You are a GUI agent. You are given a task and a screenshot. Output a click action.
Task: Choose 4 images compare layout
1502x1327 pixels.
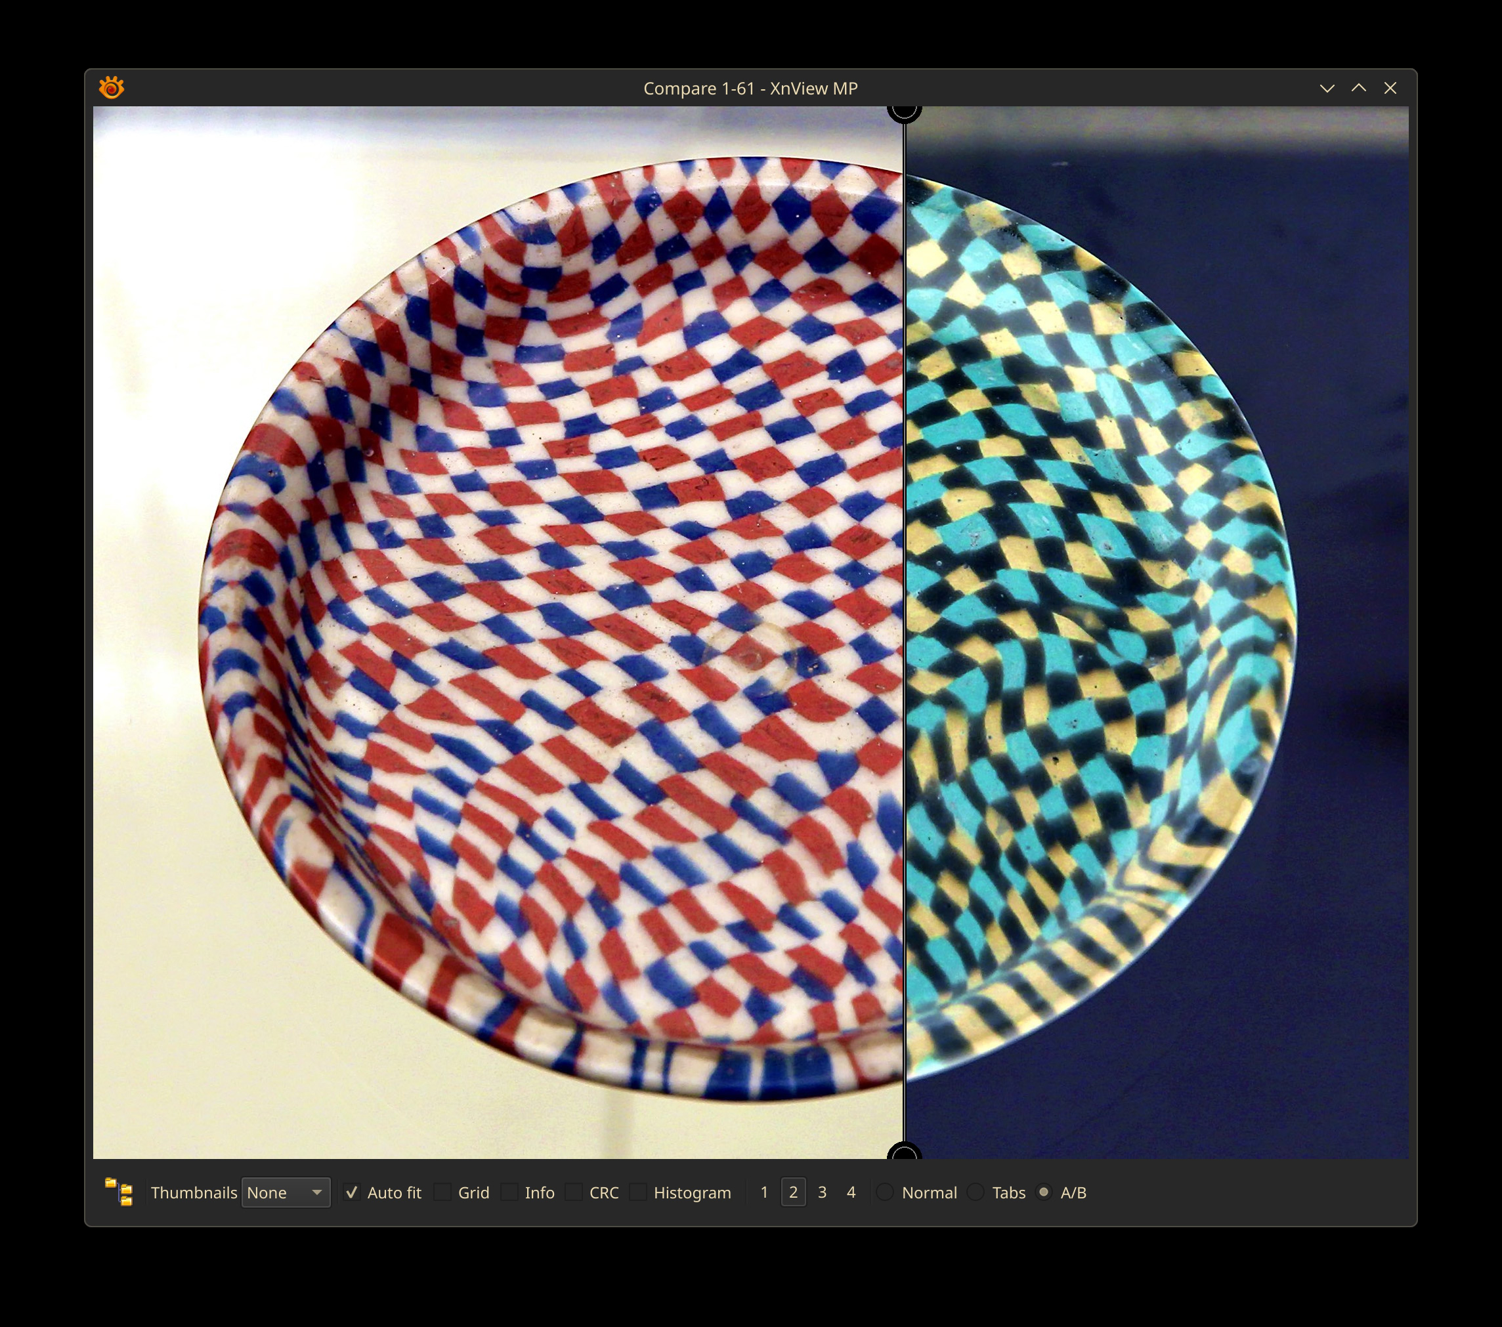tap(851, 1192)
